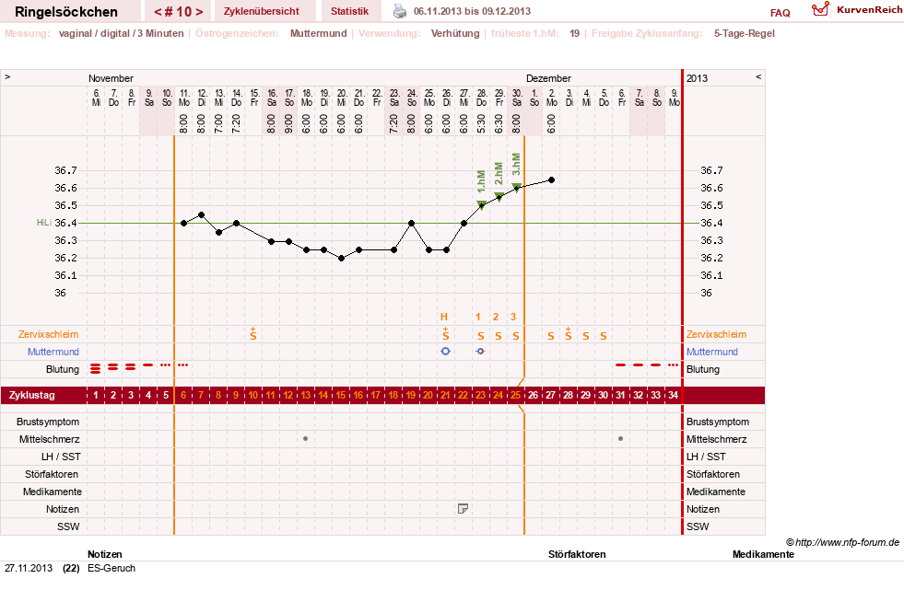Open the Statistik tab
Image resolution: width=904 pixels, height=590 pixels.
349,11
